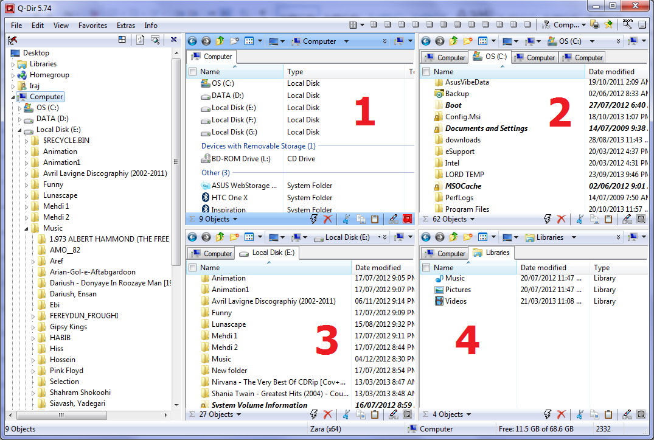Click the Other (3) group header
The height and width of the screenshot is (440, 654).
coord(215,173)
